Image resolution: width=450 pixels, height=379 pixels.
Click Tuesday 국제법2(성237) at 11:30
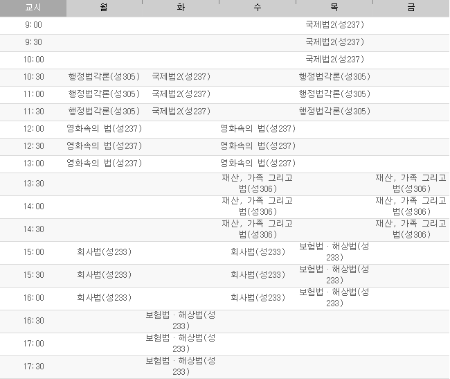[181, 111]
